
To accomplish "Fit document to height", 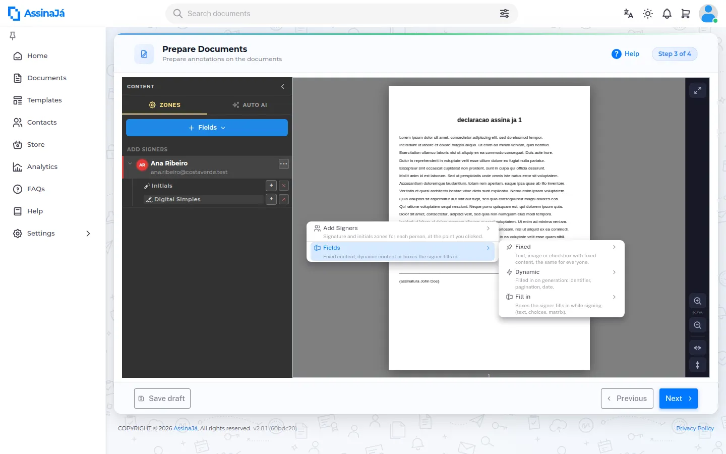I will (x=697, y=365).
